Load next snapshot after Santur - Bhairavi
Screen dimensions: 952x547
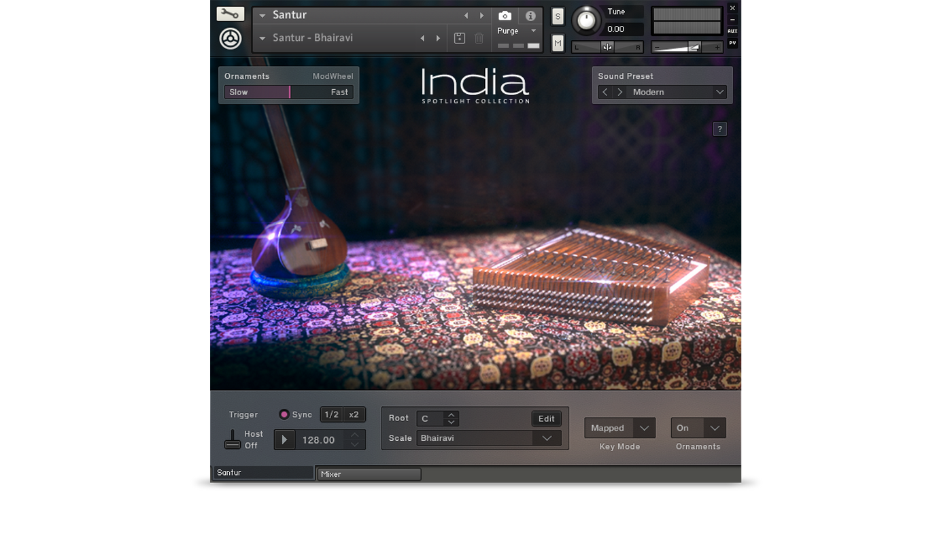(438, 38)
